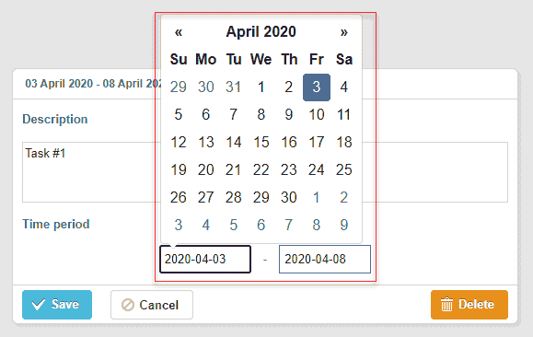Pick March 29 from previous month
Screen dimensions: 533x337
point(178,87)
